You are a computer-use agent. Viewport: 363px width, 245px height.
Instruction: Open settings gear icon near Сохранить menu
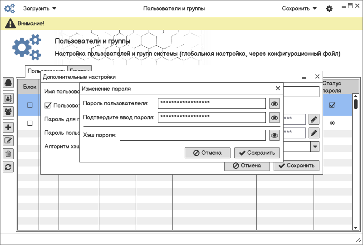(329, 9)
